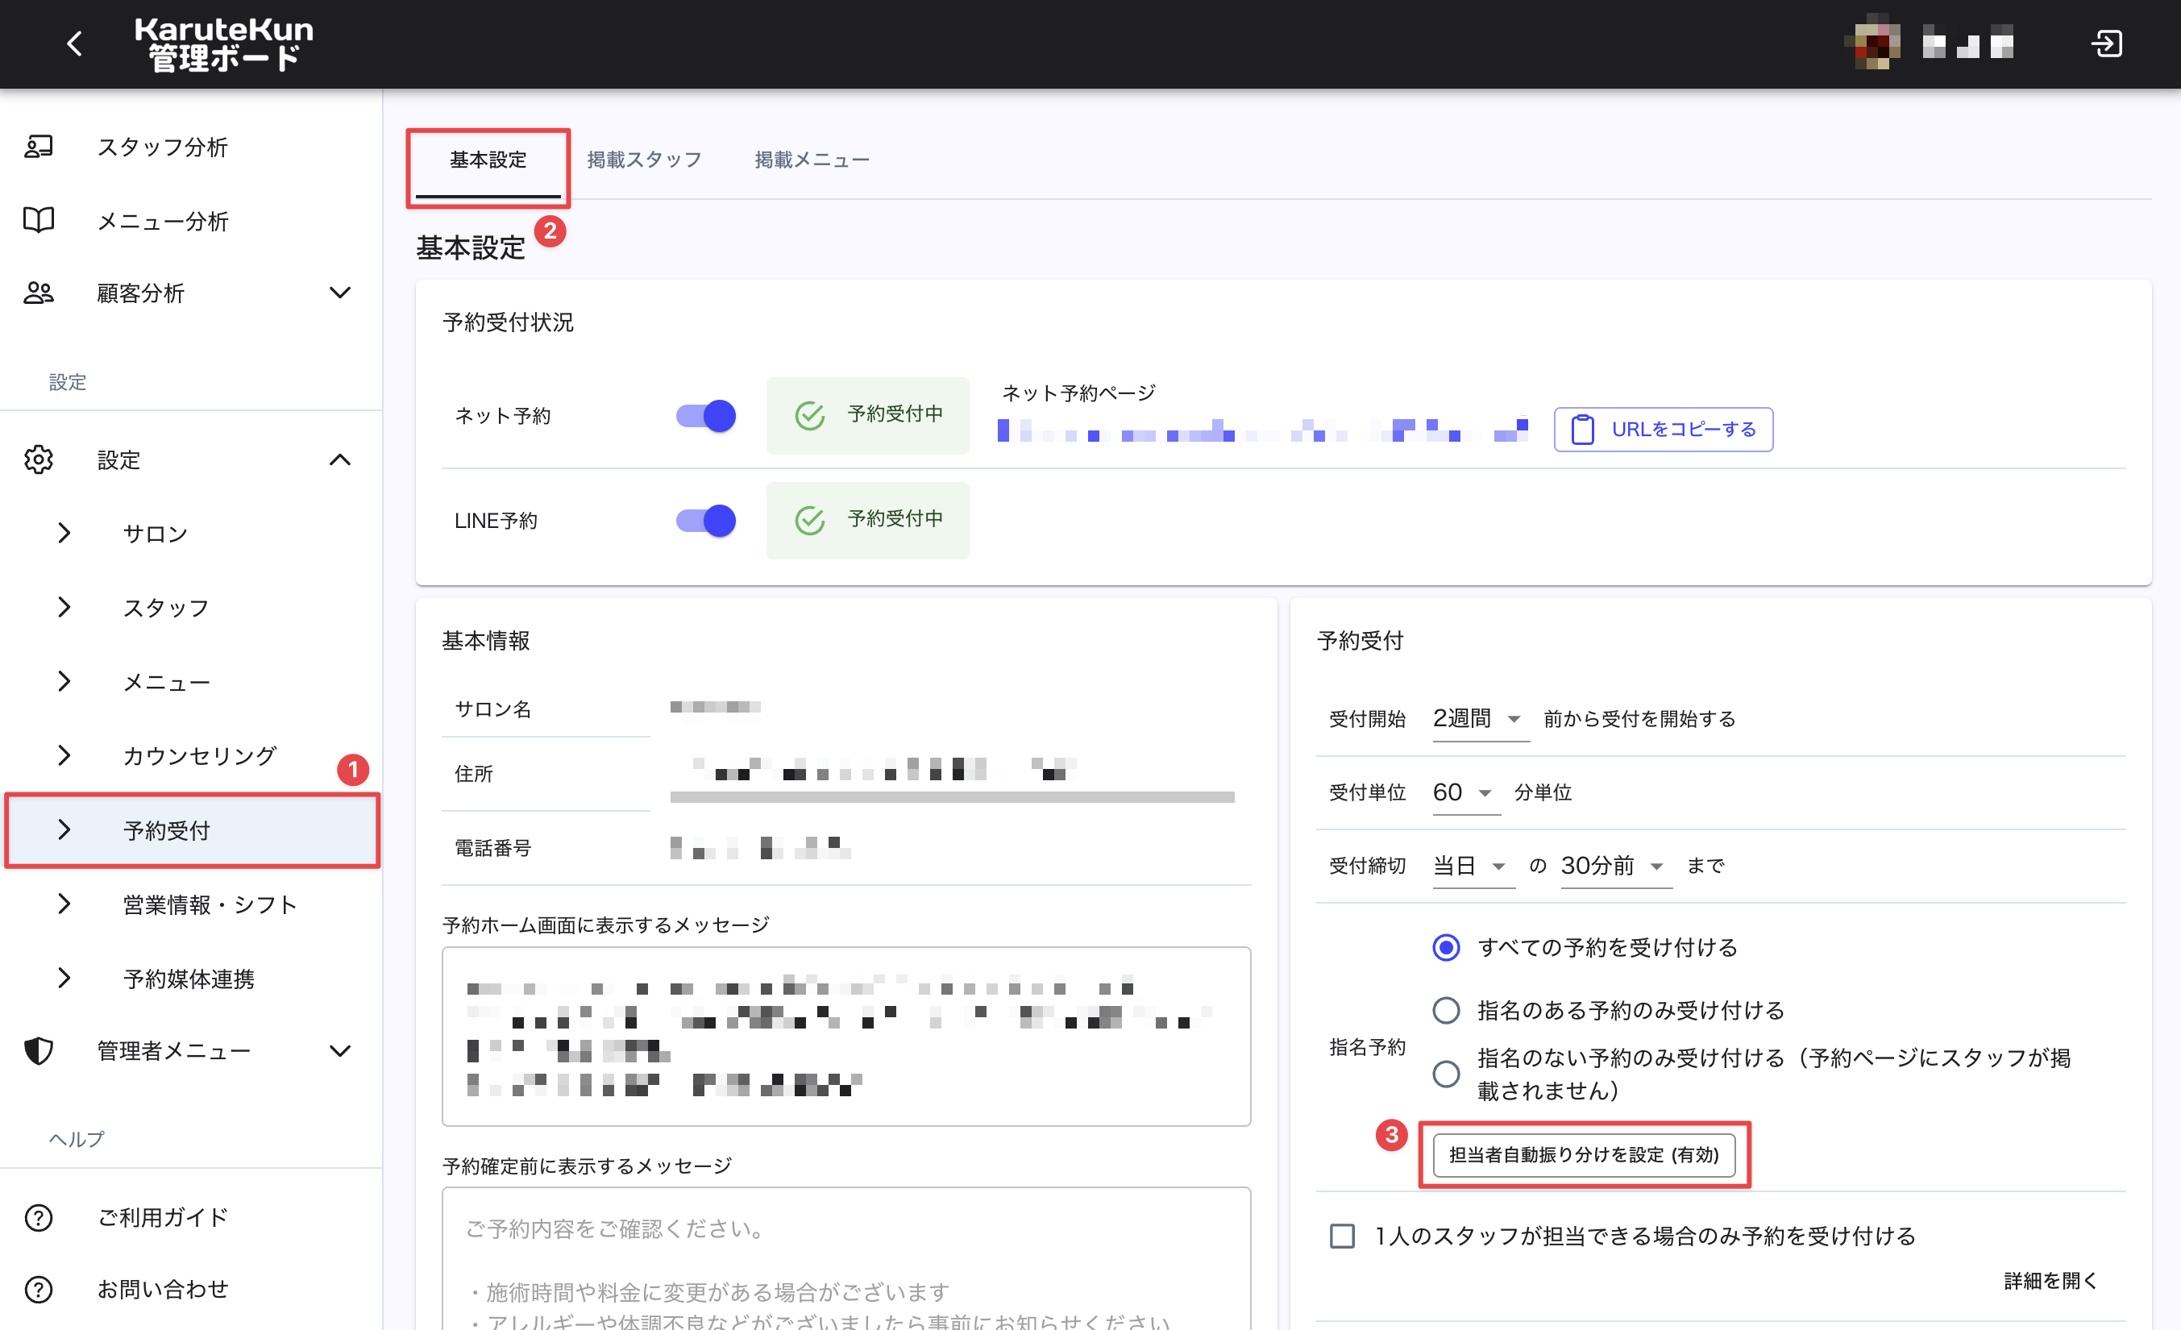The image size is (2181, 1330).
Task: Switch to the 掲載メニュー tab
Action: (812, 160)
